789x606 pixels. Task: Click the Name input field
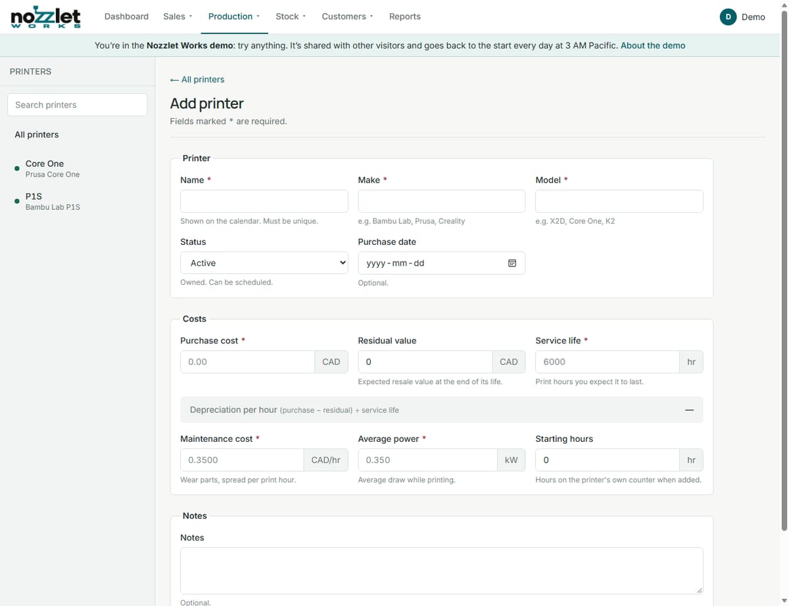pyautogui.click(x=264, y=202)
